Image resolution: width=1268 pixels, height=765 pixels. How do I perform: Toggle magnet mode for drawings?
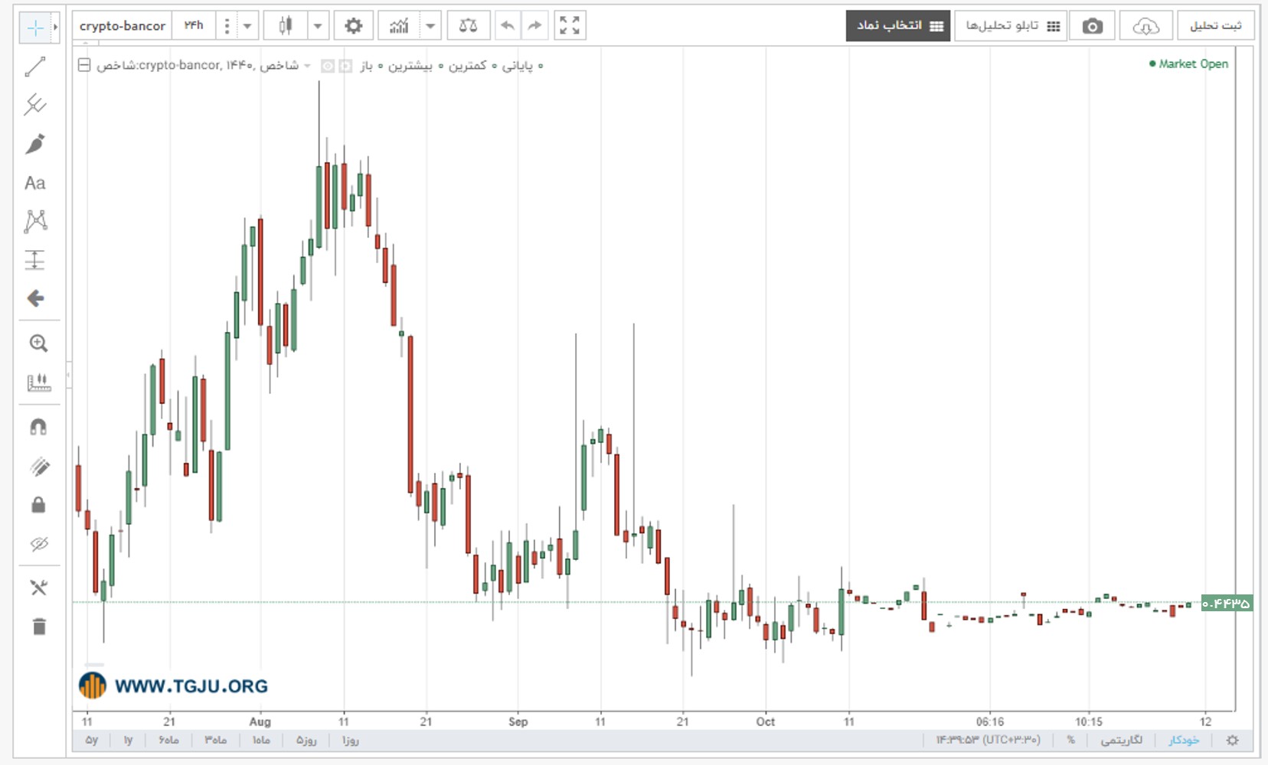pos(38,427)
